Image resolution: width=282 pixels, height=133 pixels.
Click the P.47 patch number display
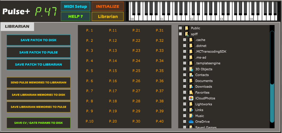(x=46, y=12)
